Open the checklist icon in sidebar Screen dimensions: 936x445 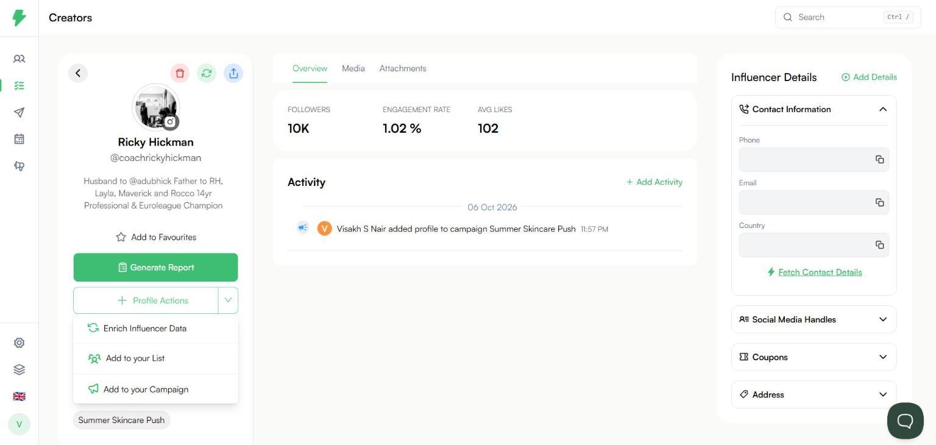pos(19,86)
